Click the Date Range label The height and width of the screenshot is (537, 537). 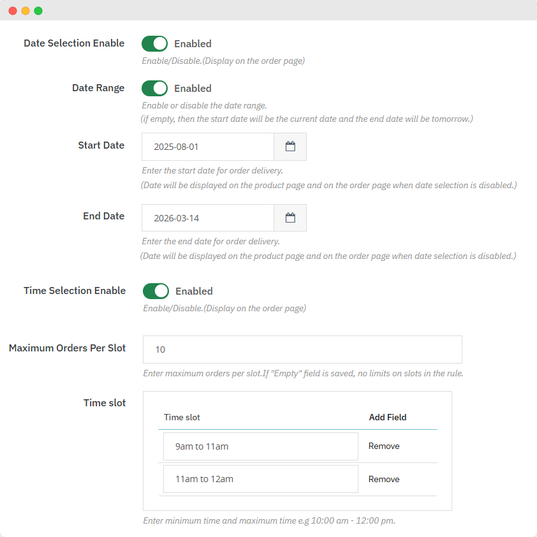[x=98, y=88]
